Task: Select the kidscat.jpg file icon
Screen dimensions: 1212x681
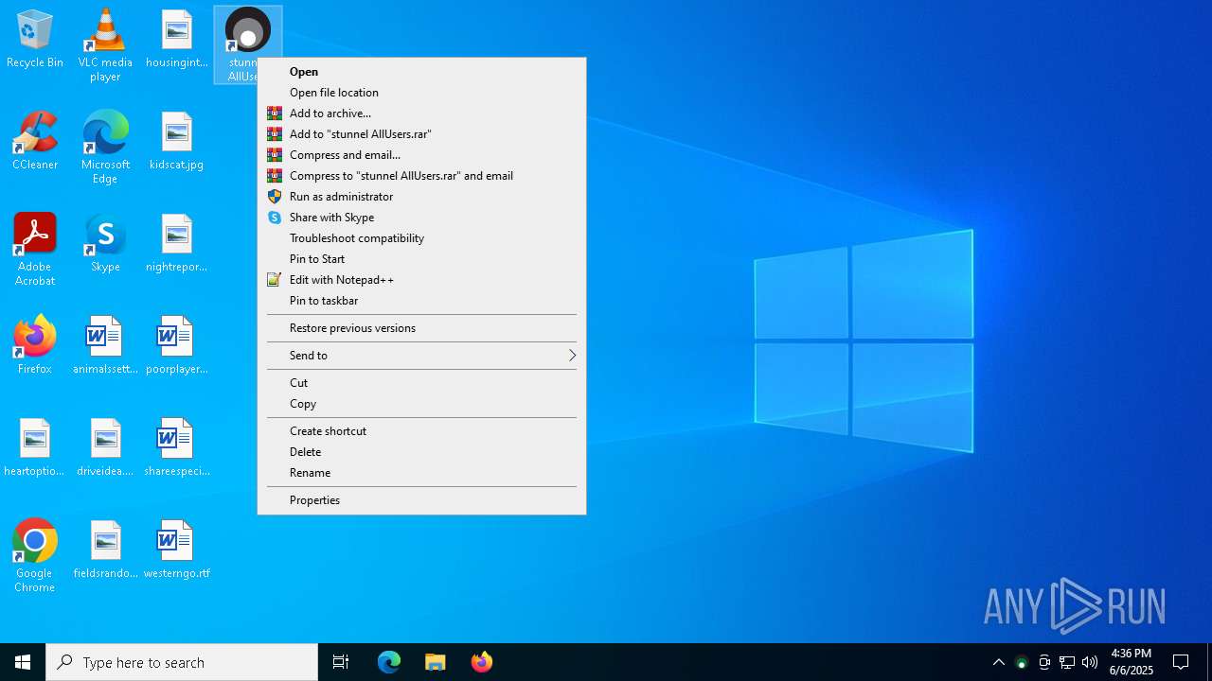Action: 177,141
